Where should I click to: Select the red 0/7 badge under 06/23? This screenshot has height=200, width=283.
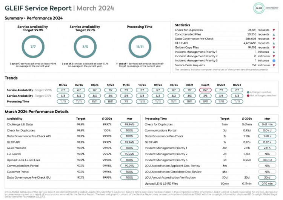(205, 90)
